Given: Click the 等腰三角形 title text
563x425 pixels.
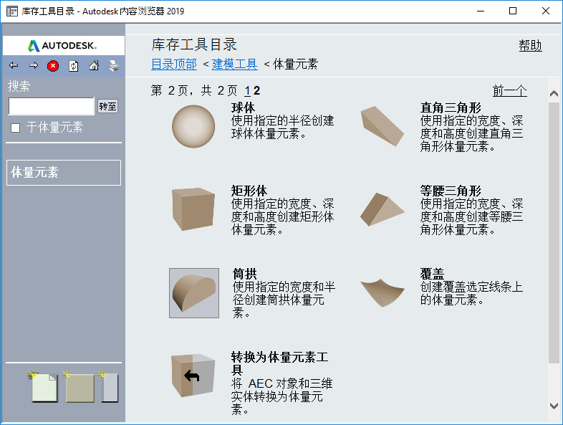Looking at the screenshot, I should pyautogui.click(x=451, y=191).
